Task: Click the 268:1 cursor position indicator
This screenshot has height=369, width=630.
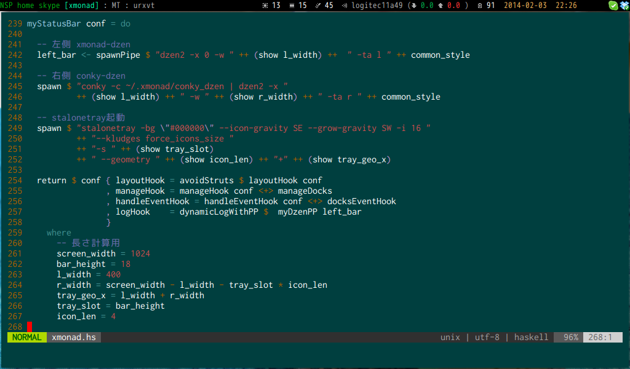Action: 602,337
